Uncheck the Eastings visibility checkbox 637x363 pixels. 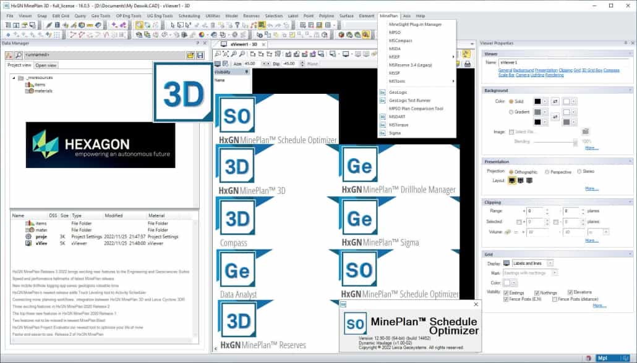tap(507, 293)
